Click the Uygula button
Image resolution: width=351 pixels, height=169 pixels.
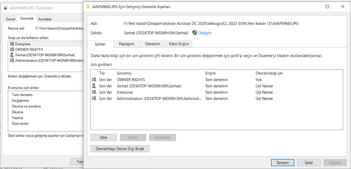pyautogui.click(x=335, y=162)
